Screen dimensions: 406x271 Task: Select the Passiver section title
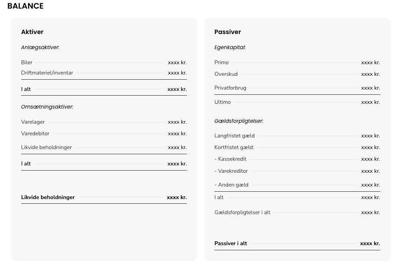tap(228, 32)
